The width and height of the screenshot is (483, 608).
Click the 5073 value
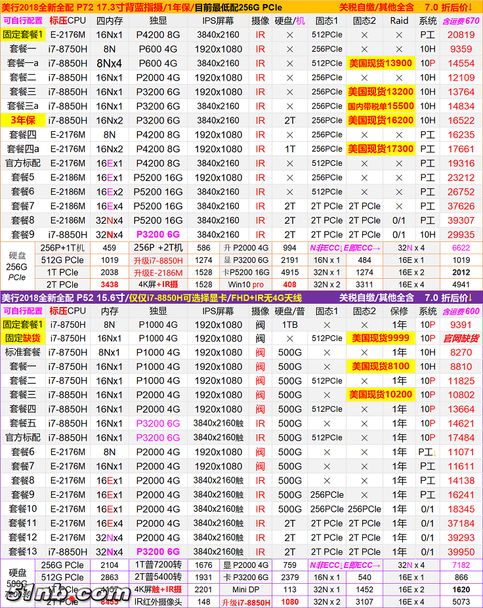click(x=461, y=602)
